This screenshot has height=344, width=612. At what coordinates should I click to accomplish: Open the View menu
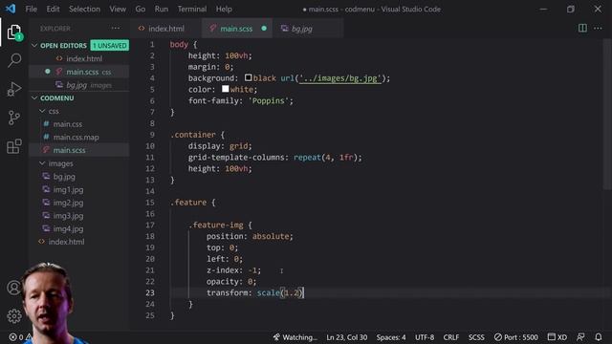[x=118, y=9]
